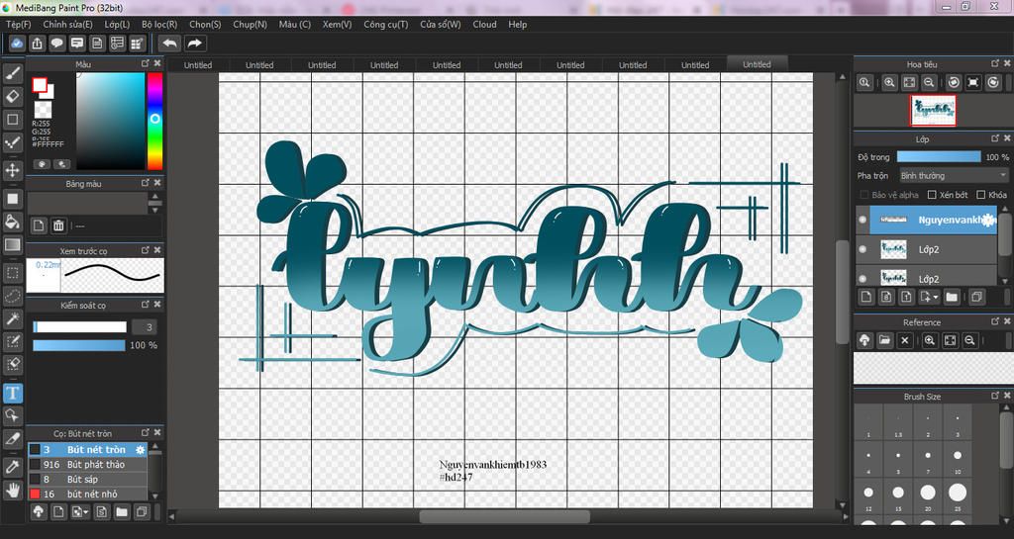Enable the Xén bớt clipping checkbox
Screen dimensions: 1014x539
click(932, 194)
